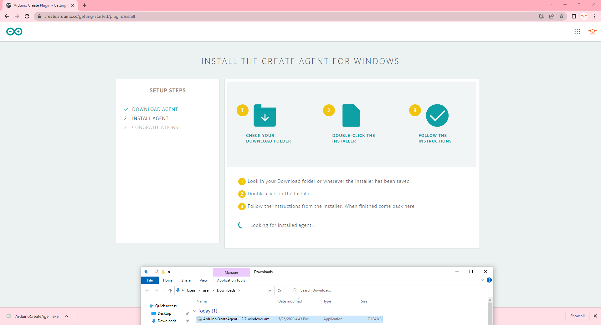601x325 pixels.
Task: Open the tab search chevron in Chrome's title bar
Action: coord(551,4)
